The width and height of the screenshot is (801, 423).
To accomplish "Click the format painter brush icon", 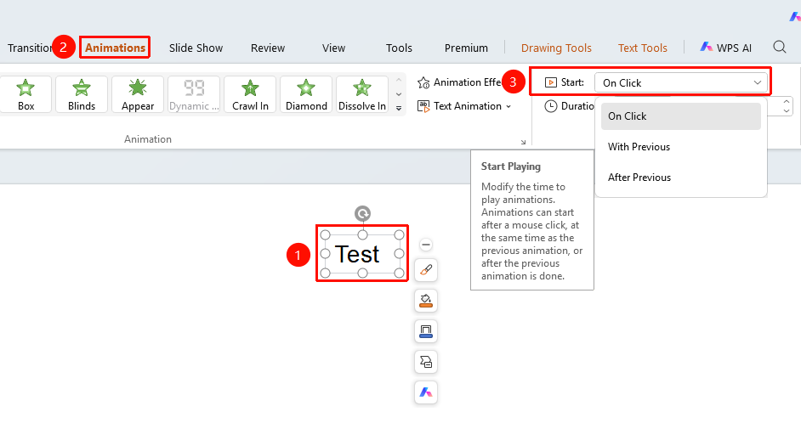I will coord(426,270).
